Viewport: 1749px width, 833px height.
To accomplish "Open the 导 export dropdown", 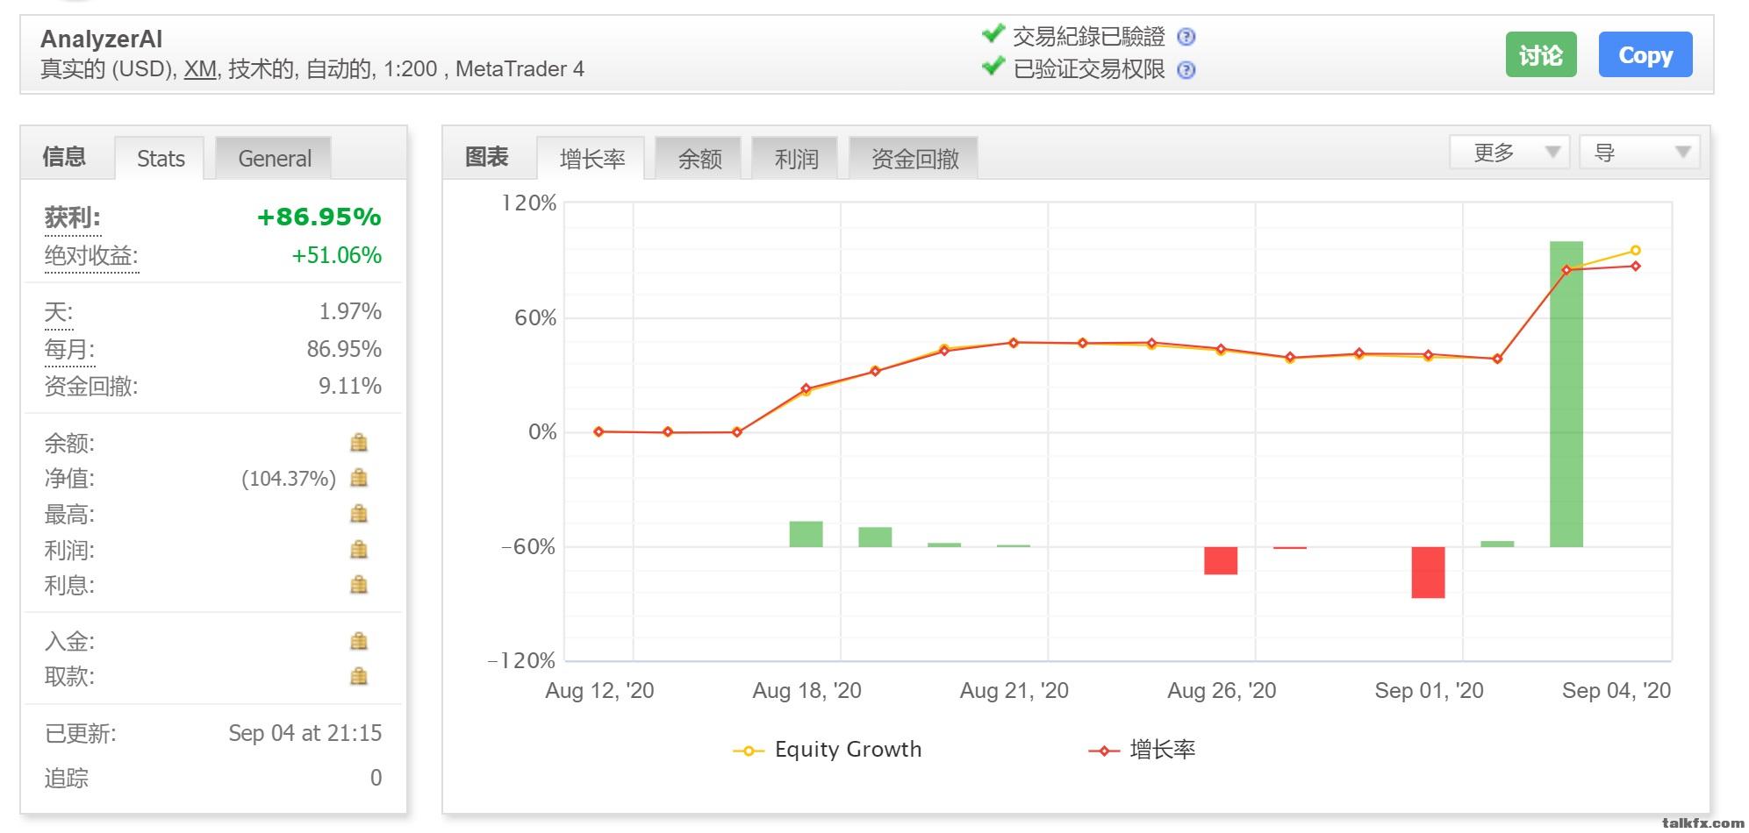I will tap(1639, 153).
